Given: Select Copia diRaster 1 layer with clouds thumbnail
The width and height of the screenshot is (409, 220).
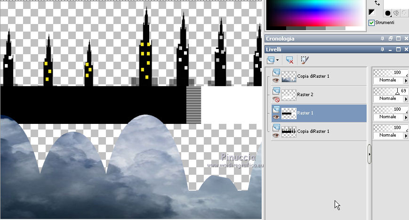Looking at the screenshot, I should (313, 76).
